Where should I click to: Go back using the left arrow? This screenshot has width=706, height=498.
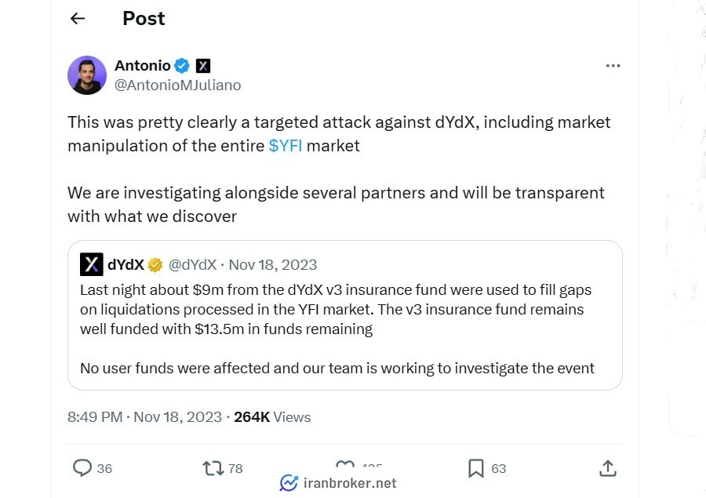(78, 19)
